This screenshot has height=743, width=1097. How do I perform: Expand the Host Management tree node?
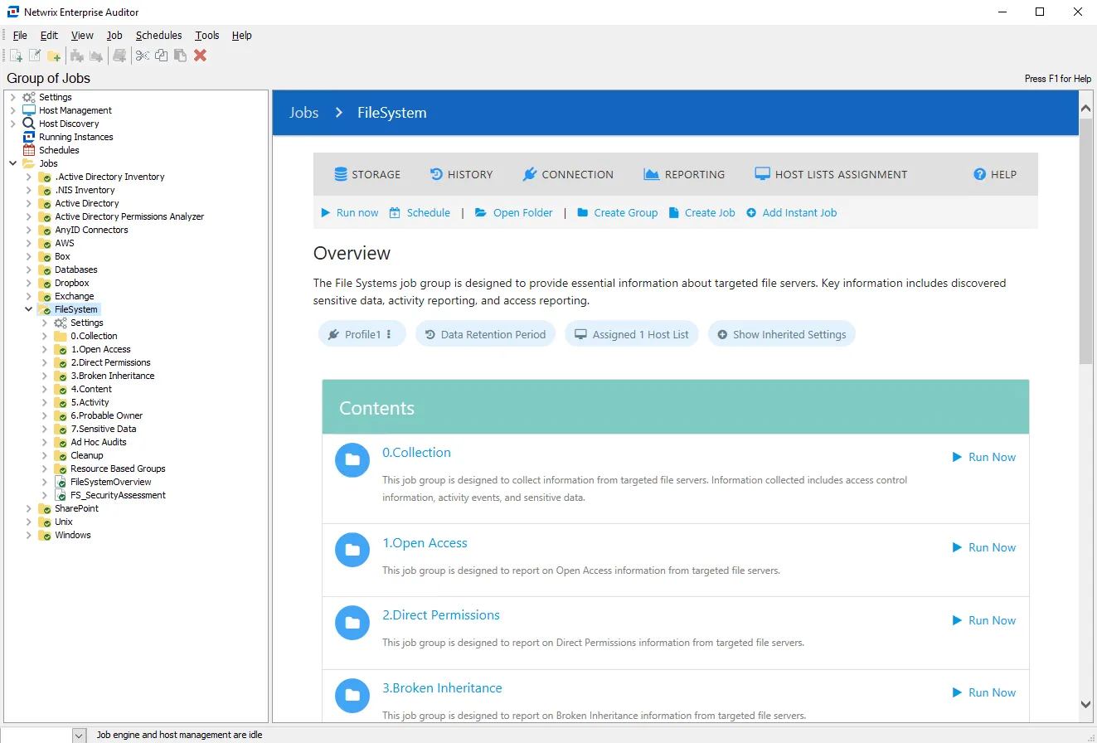tap(12, 110)
